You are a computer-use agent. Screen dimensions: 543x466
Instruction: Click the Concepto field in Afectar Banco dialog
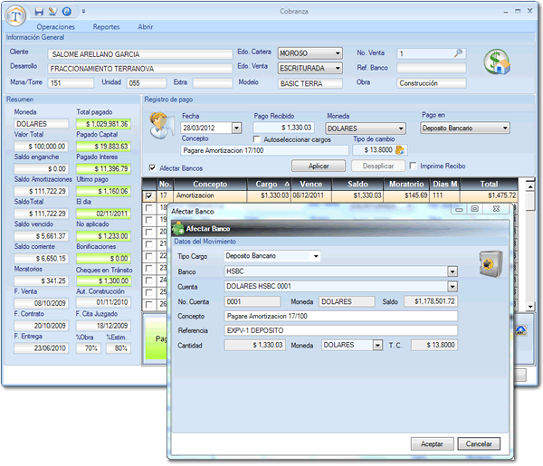click(341, 316)
